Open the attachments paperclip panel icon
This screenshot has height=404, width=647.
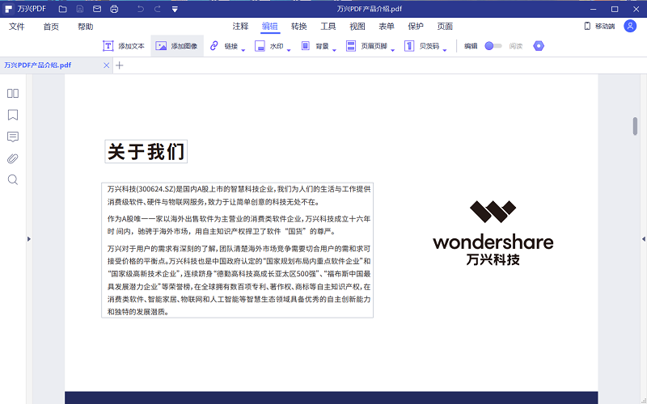pyautogui.click(x=13, y=158)
